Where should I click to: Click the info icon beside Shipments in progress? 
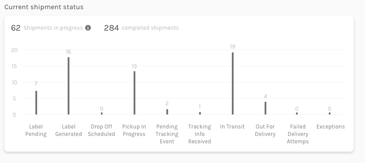pyautogui.click(x=88, y=28)
